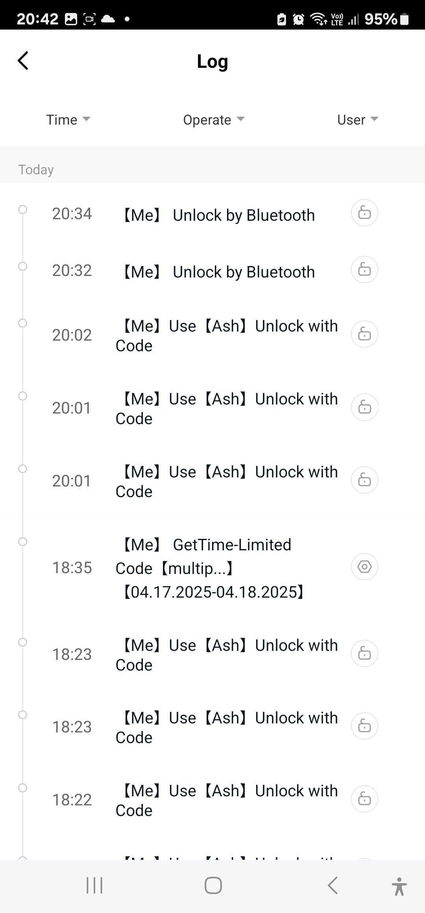This screenshot has width=425, height=913.
Task: Tap the 18:22 Unlock with Code text
Action: [227, 800]
